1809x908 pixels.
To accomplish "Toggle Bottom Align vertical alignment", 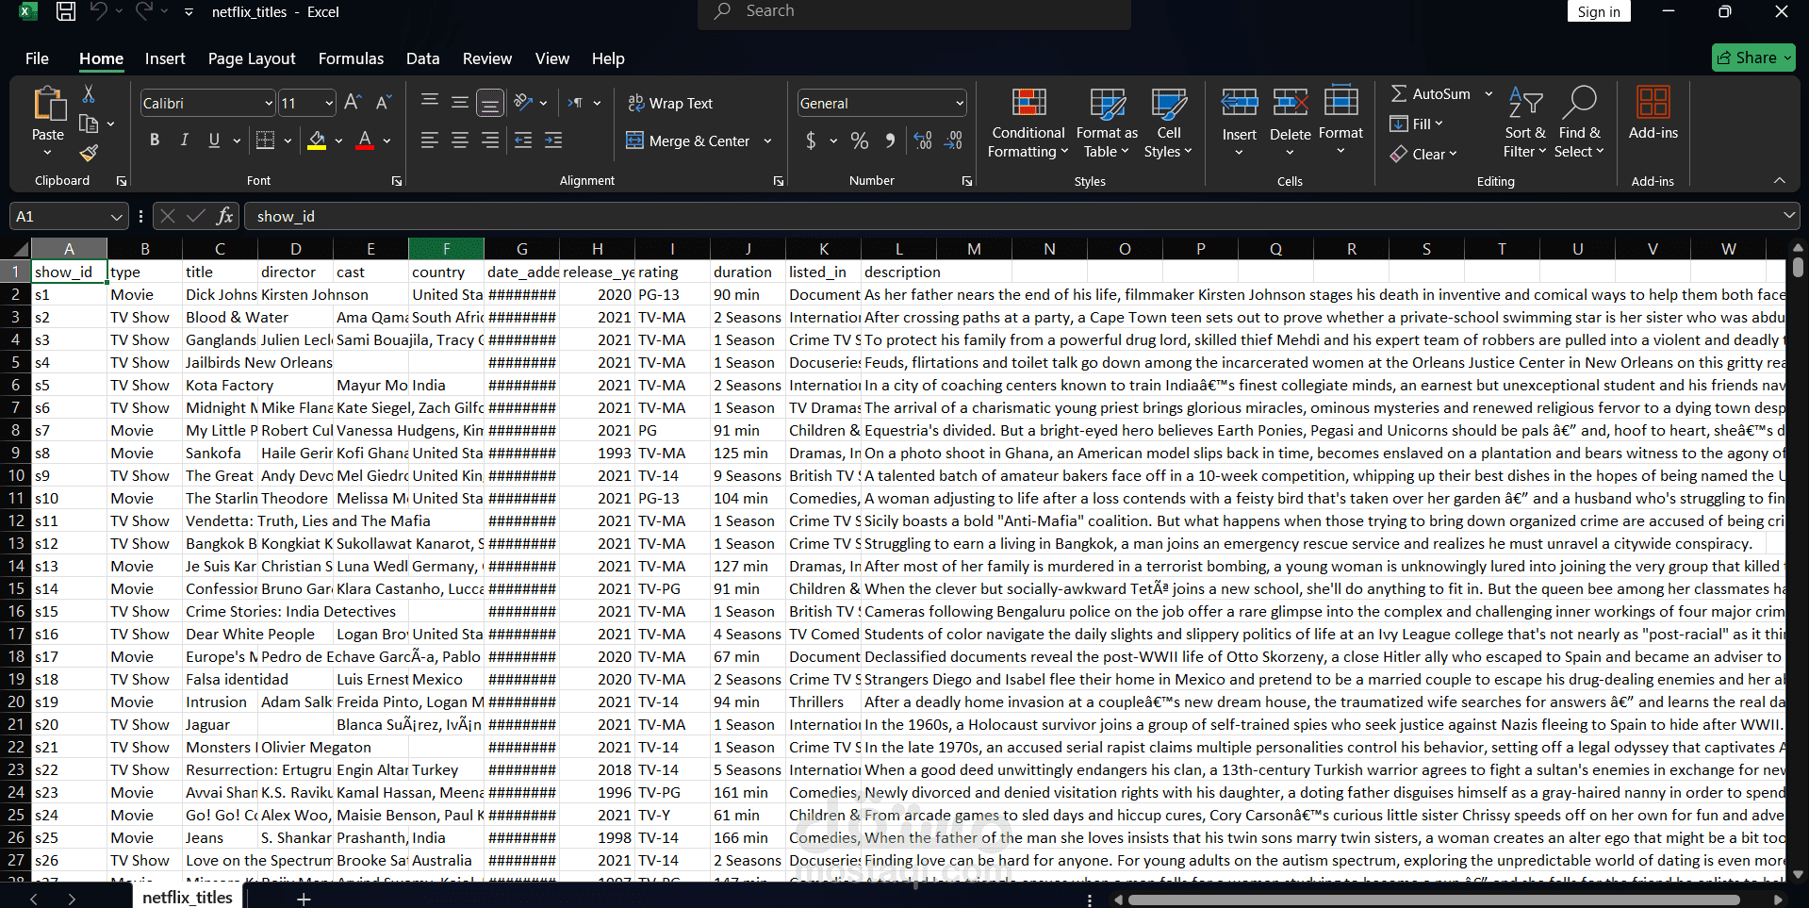I will coord(489,103).
